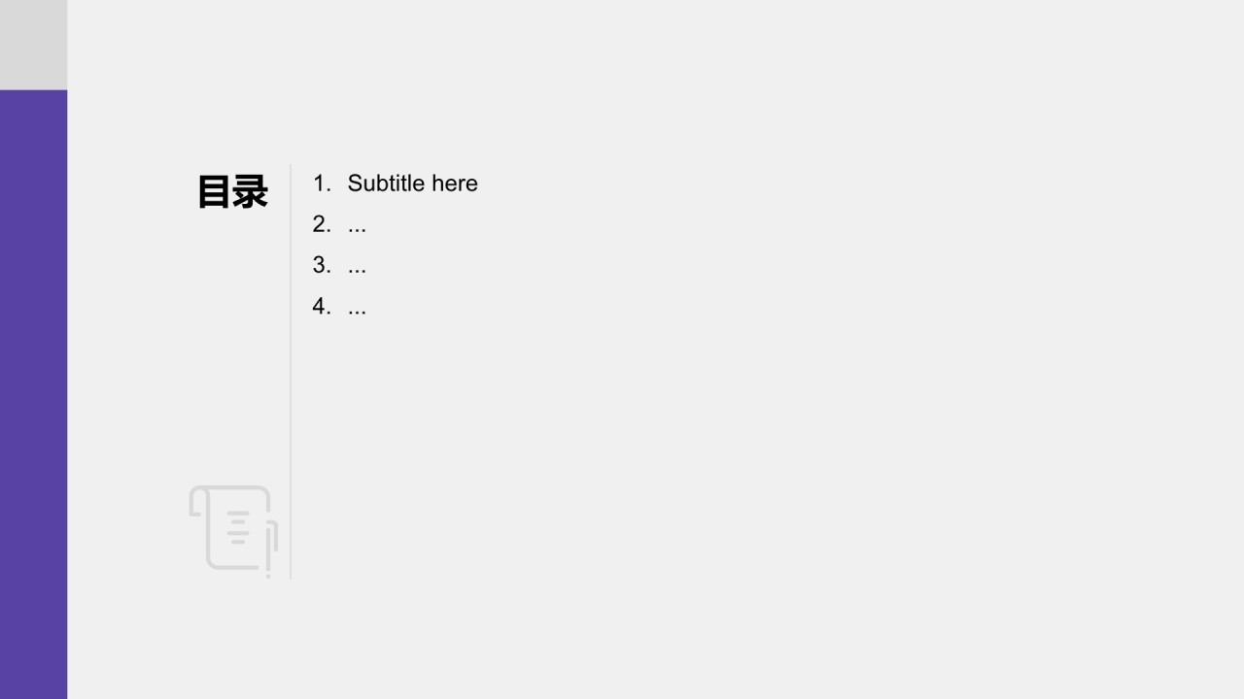Select the purple vertical sidebar bar
This screenshot has width=1244, height=699.
(x=33, y=394)
